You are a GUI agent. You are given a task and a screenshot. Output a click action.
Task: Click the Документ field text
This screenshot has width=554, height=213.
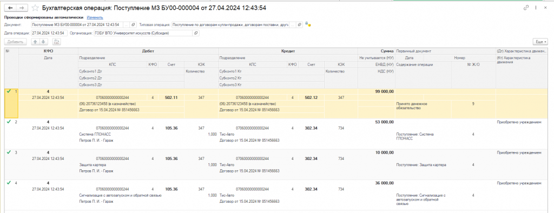click(x=77, y=25)
